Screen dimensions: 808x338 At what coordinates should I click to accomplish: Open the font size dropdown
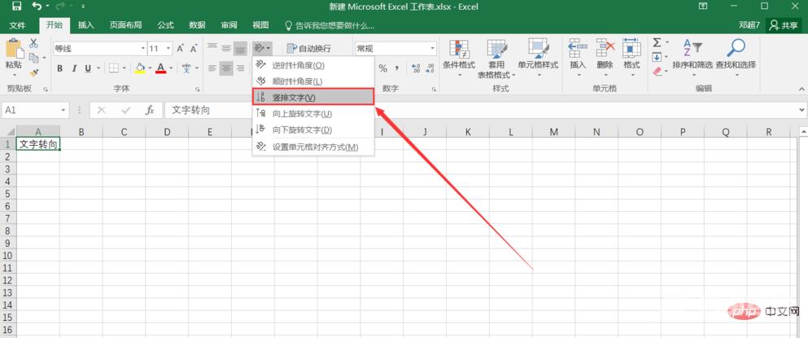point(168,49)
